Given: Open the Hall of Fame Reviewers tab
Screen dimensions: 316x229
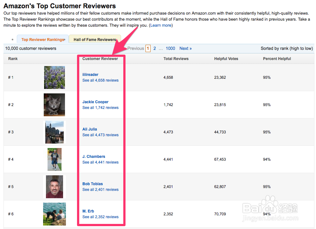Looking at the screenshot, I should [x=95, y=40].
